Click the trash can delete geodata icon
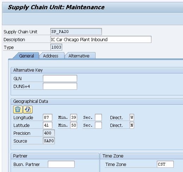 pos(18,110)
